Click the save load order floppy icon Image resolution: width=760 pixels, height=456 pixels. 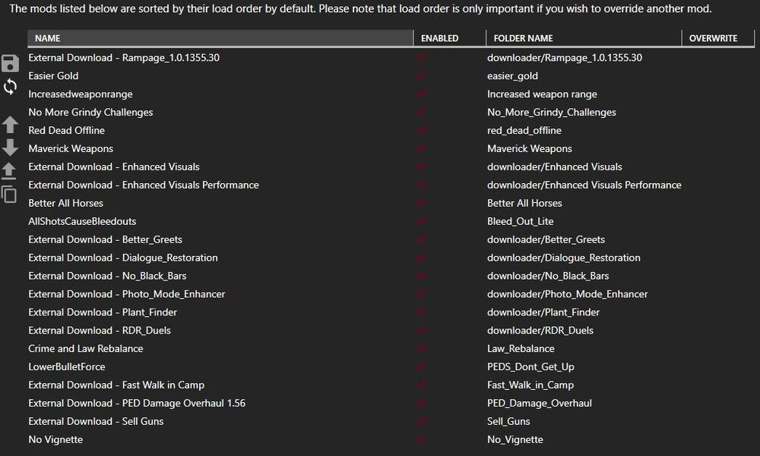coord(11,63)
